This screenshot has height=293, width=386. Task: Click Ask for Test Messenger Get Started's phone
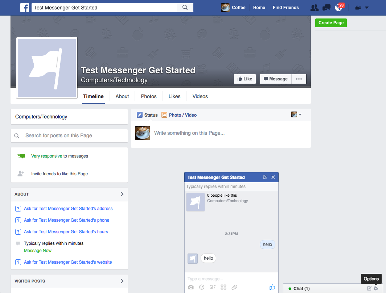(66, 220)
